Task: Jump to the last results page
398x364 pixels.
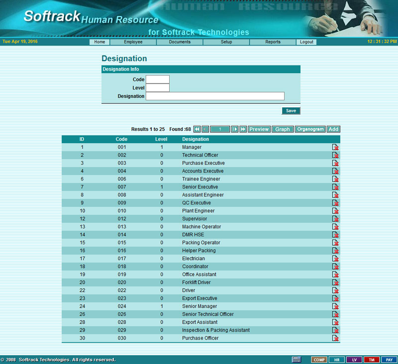Action: pyautogui.click(x=243, y=129)
